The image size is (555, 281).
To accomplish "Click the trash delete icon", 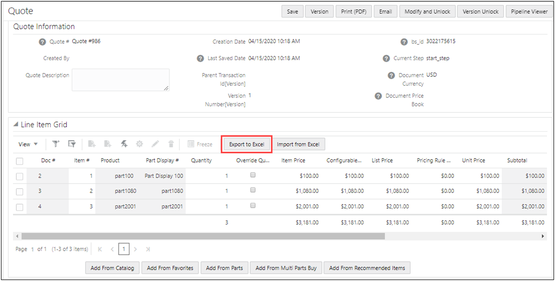I will click(x=171, y=144).
